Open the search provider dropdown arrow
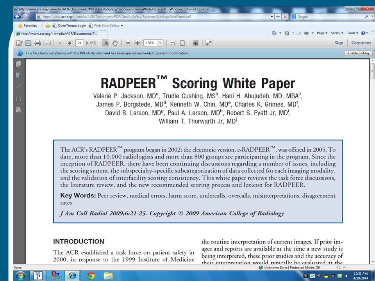375x281 pixels. click(x=372, y=17)
